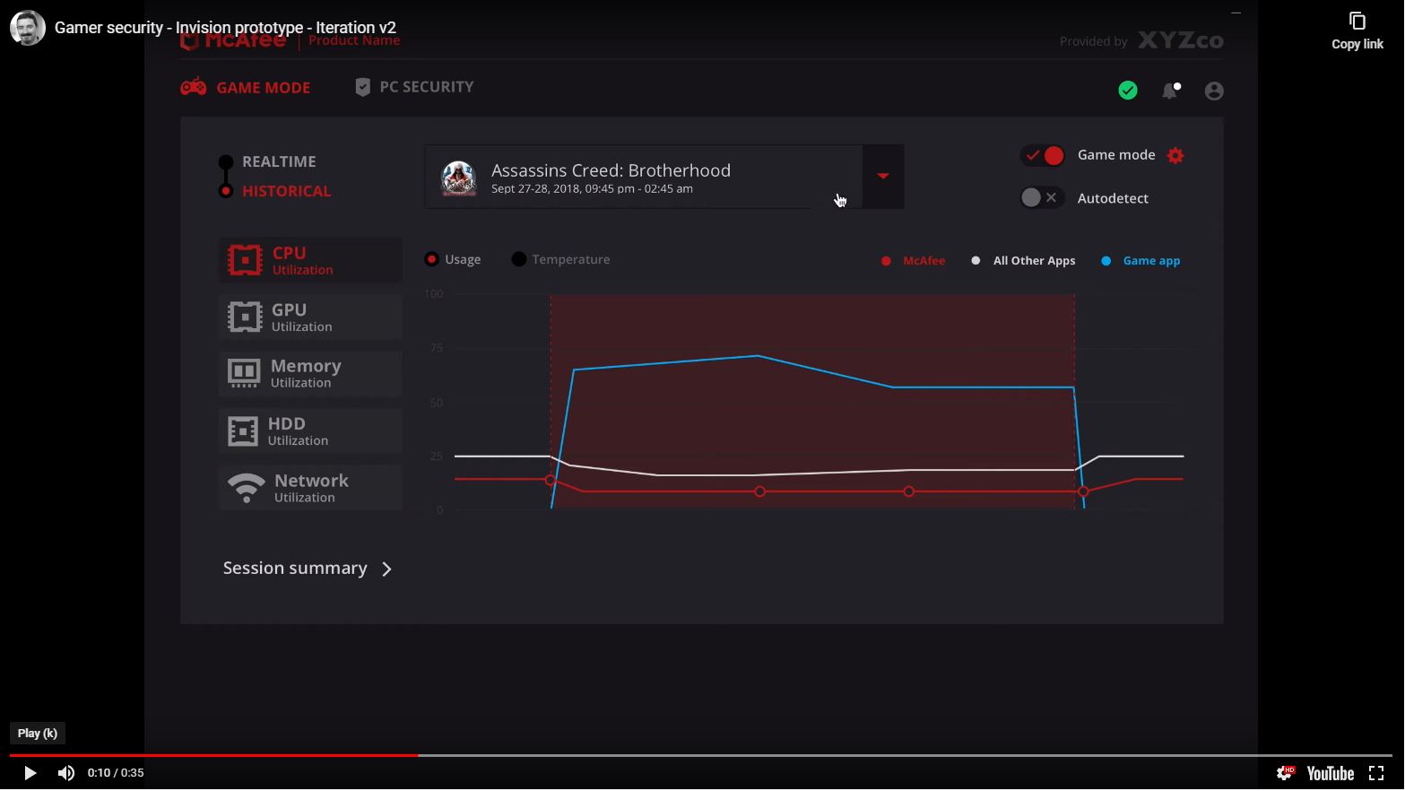This screenshot has height=791, width=1405.
Task: Open video on YouTube logo
Action: point(1330,773)
